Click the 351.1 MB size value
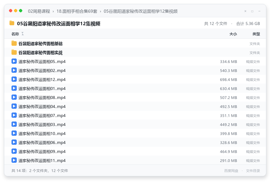The height and width of the screenshot is (182, 270). click(x=228, y=115)
